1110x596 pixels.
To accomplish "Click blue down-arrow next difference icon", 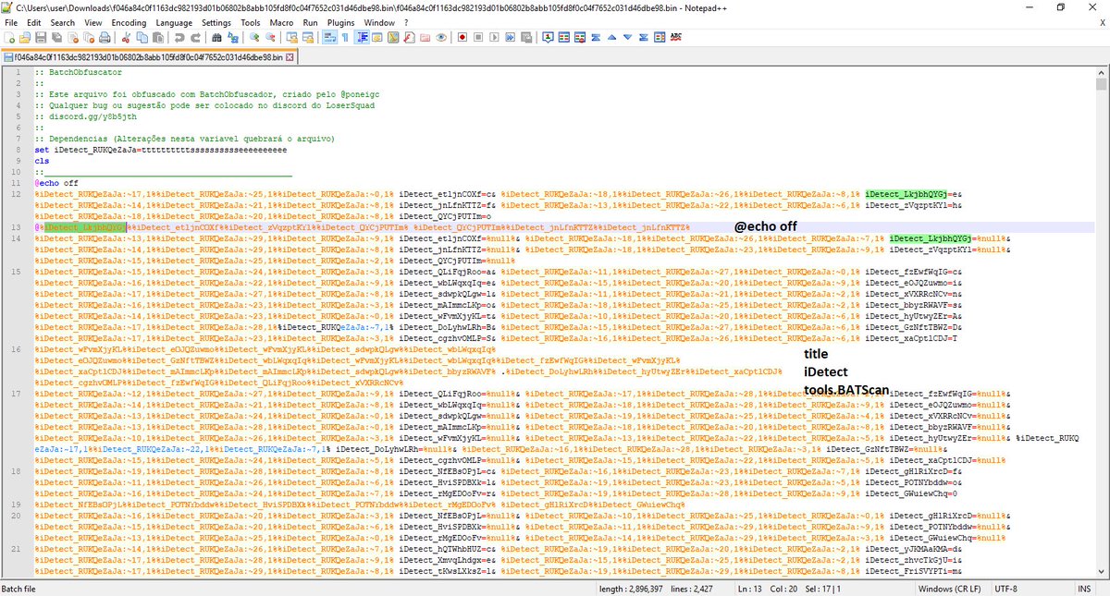I will 628,38.
